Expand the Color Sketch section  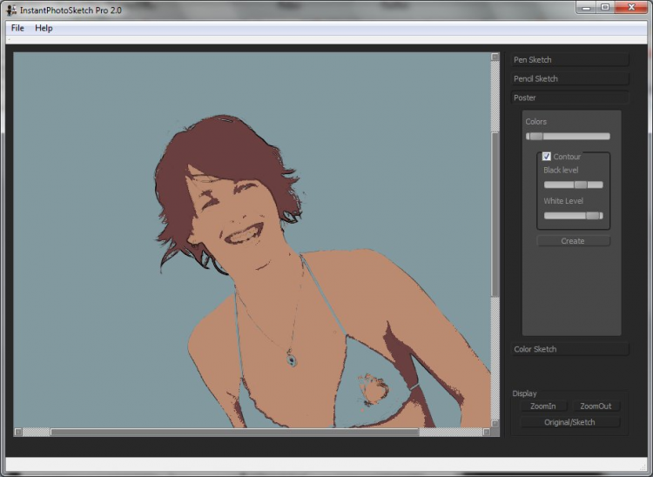click(569, 349)
